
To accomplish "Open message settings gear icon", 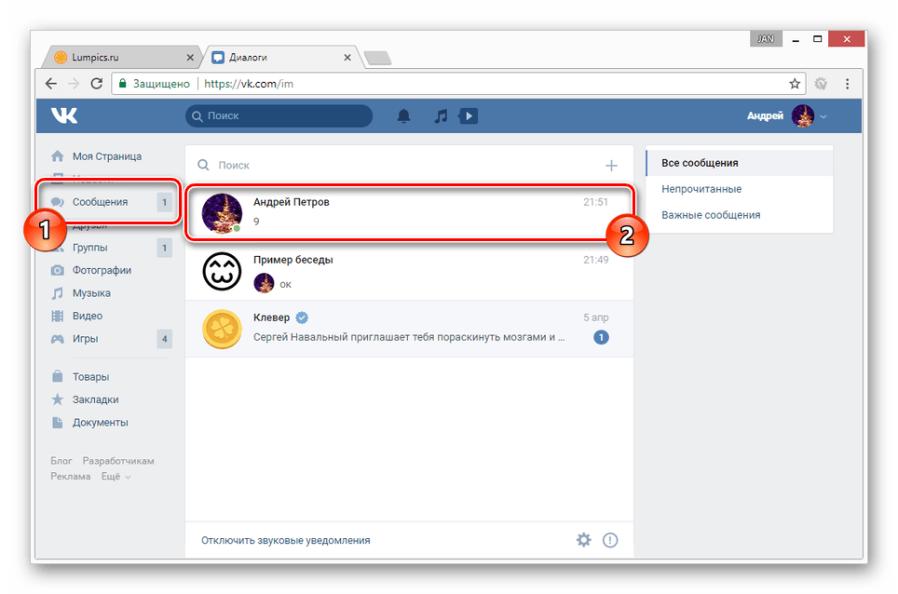I will click(x=583, y=539).
